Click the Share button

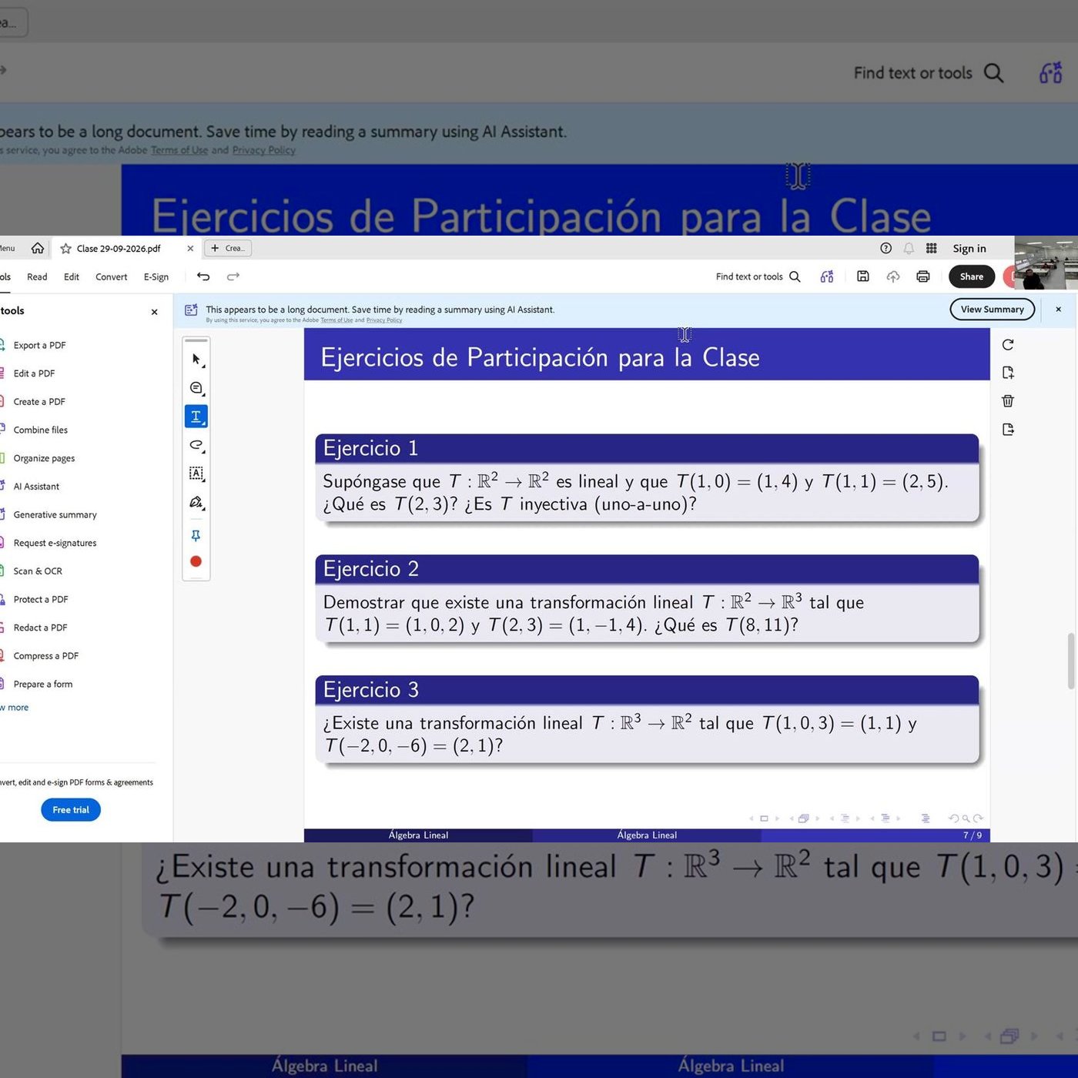(972, 276)
